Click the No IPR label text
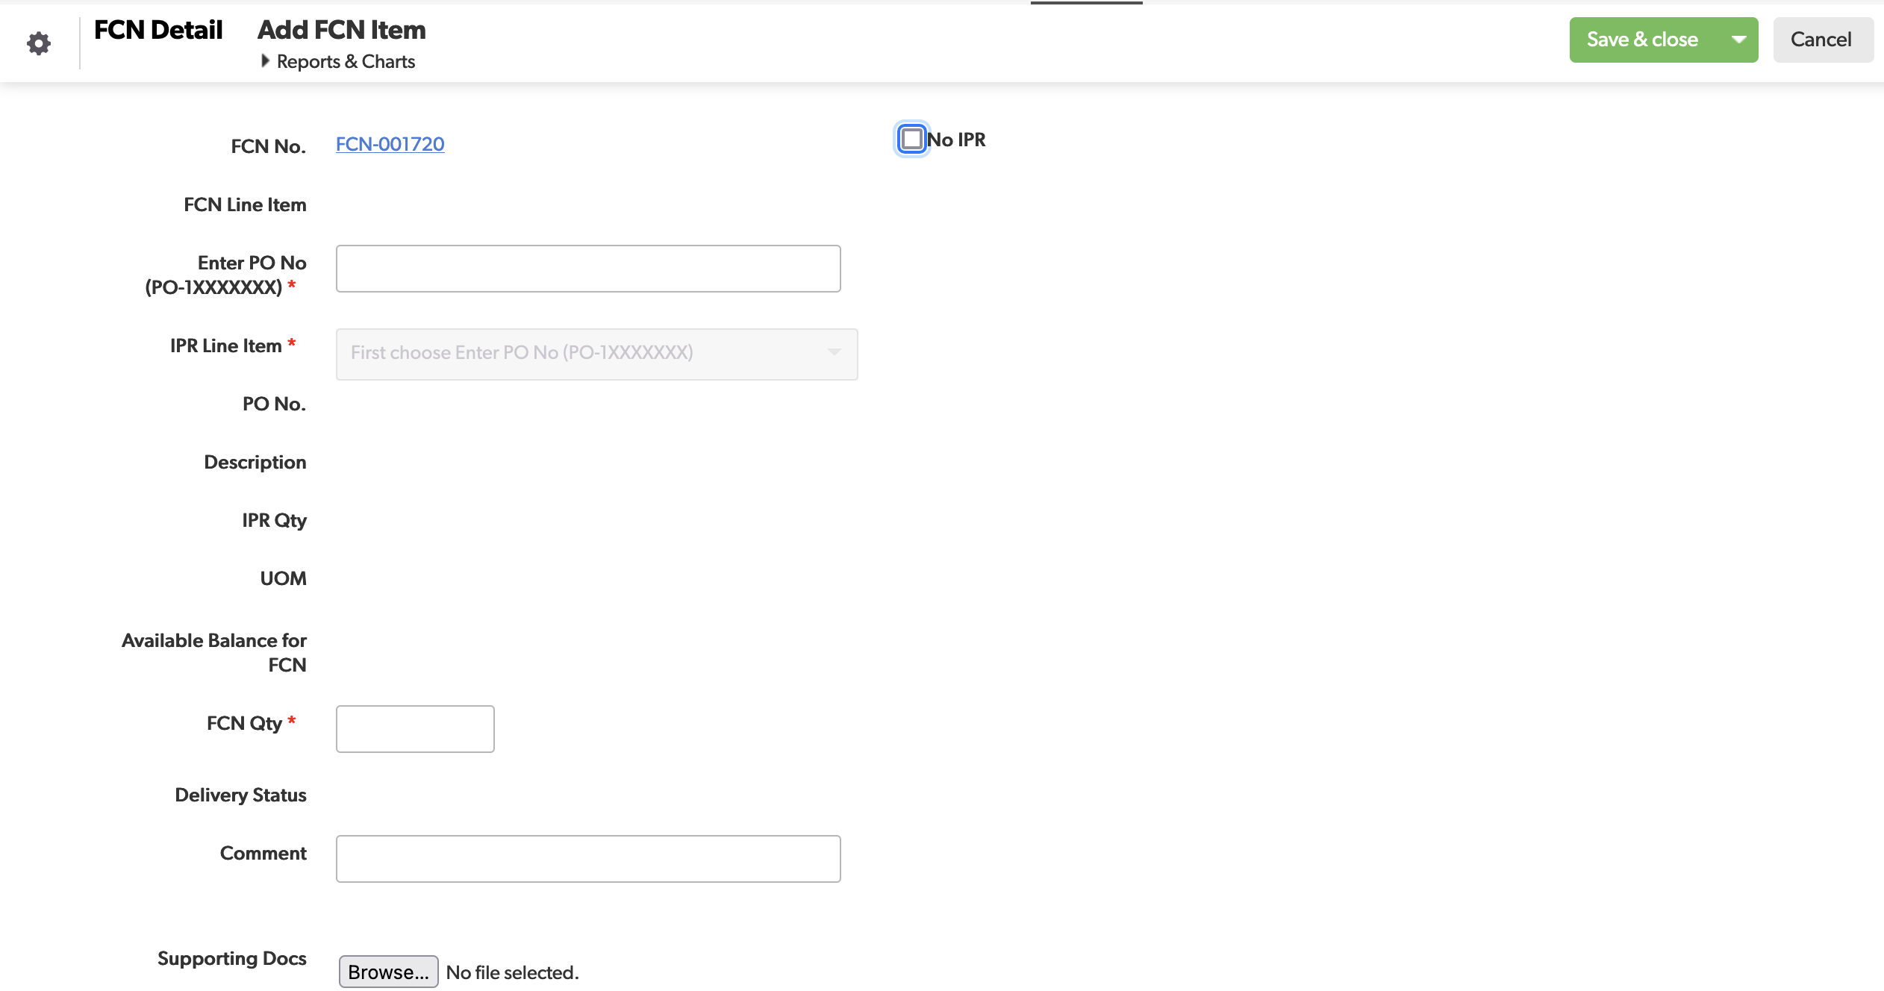The width and height of the screenshot is (1884, 991). pyautogui.click(x=957, y=140)
